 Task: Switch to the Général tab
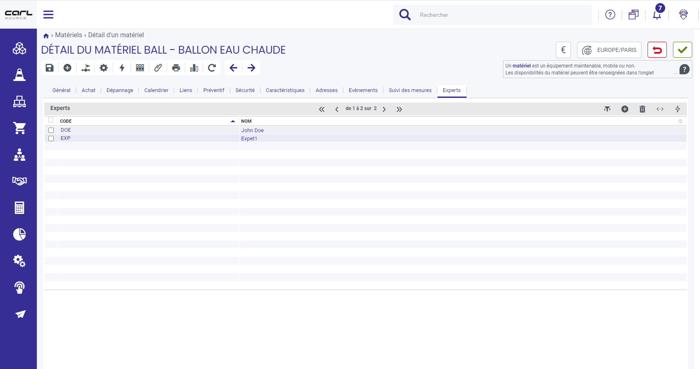[x=61, y=90]
